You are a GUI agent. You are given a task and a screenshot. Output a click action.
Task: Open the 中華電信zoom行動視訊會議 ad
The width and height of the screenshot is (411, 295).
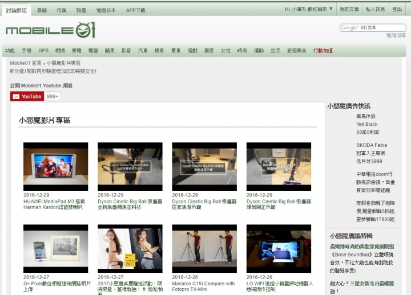[x=376, y=182]
